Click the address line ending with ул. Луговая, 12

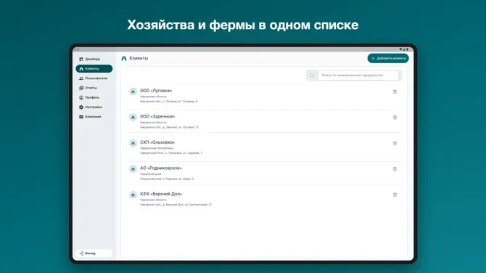169,127
